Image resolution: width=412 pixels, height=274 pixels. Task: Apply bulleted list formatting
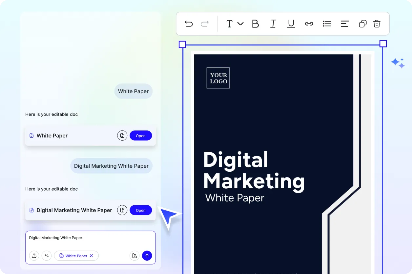tap(327, 24)
